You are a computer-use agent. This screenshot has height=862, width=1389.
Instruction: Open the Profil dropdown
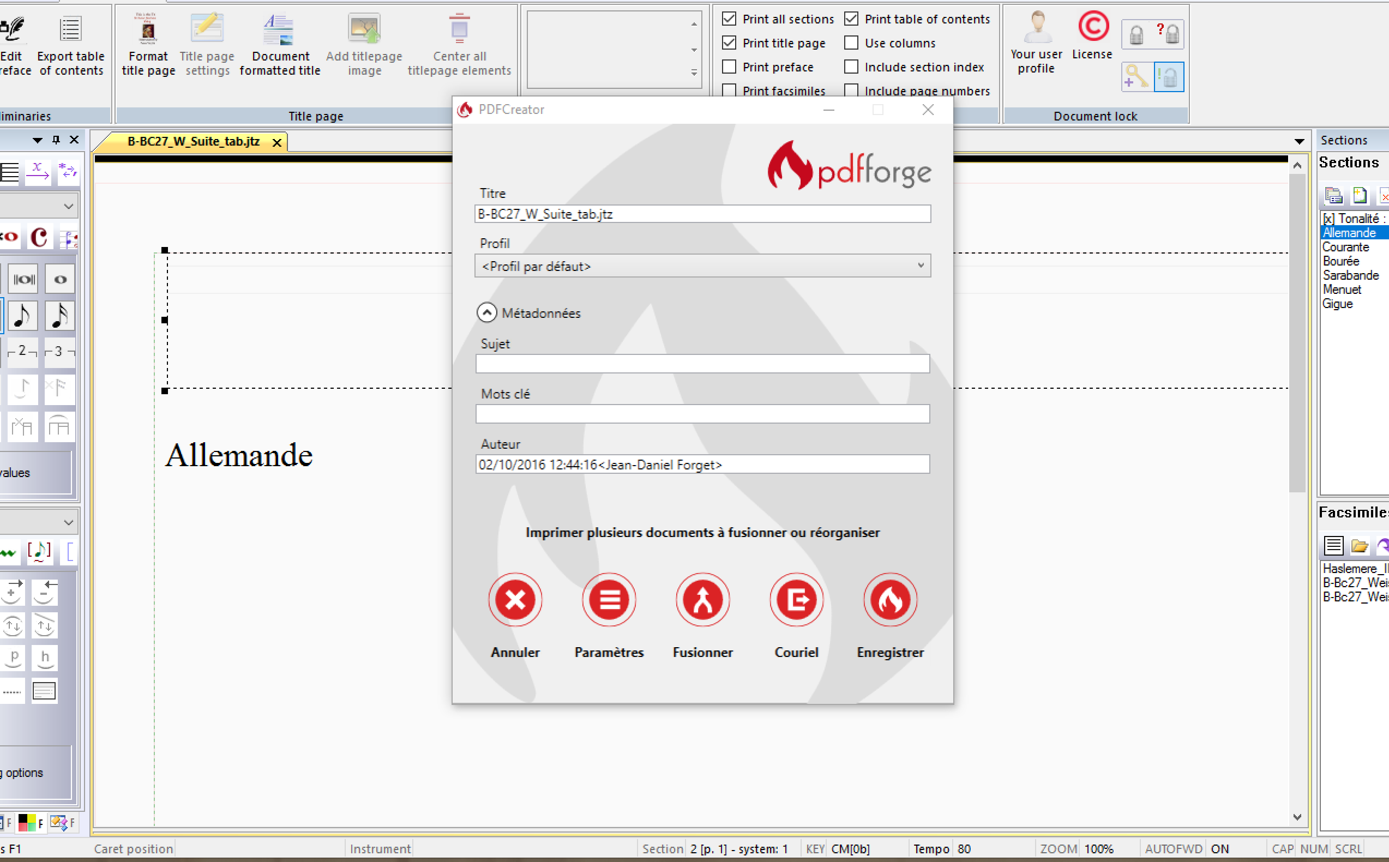point(702,266)
